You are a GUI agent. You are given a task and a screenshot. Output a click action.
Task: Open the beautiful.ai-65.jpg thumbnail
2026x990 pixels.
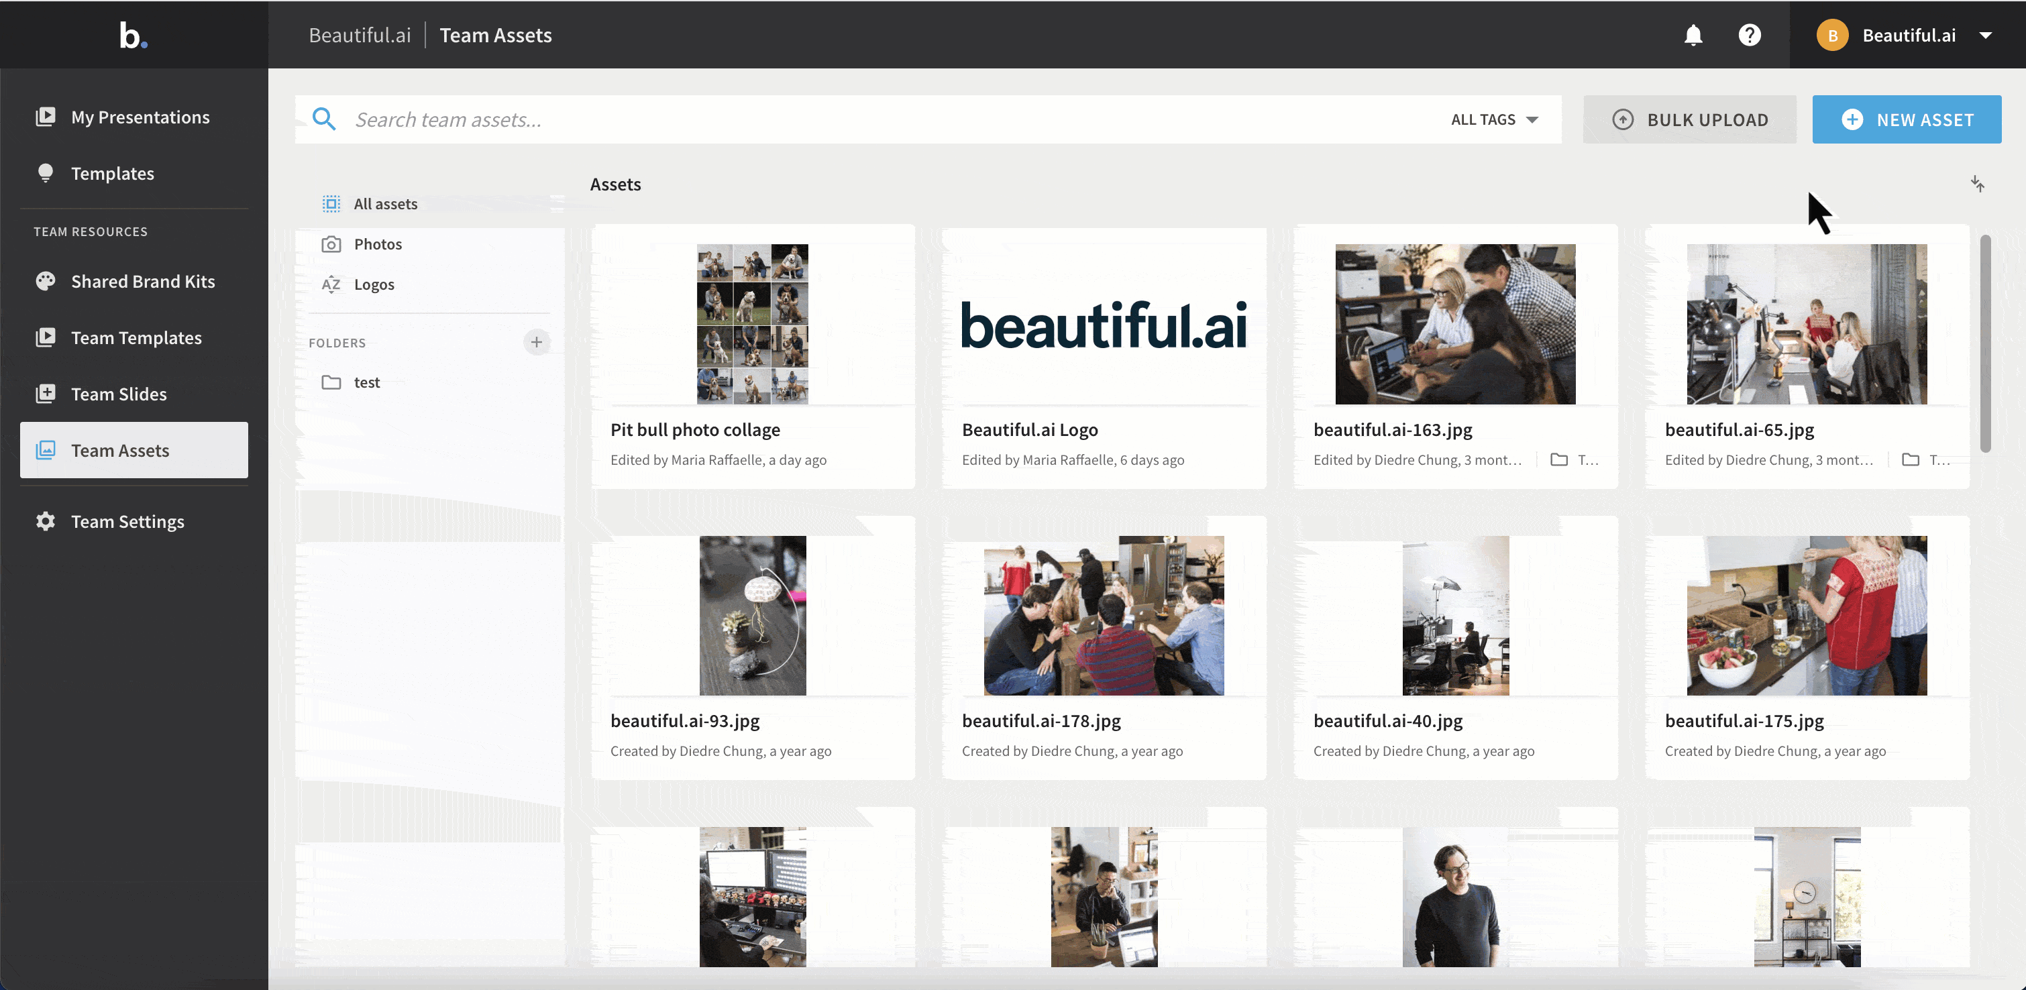coord(1807,324)
